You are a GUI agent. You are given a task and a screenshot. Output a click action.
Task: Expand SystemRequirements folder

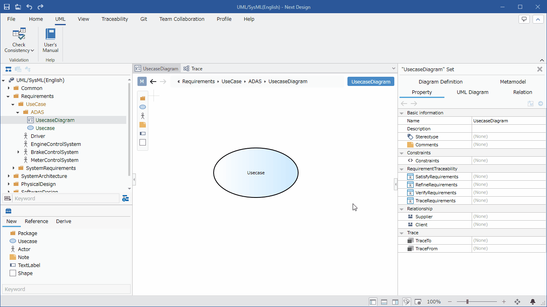pyautogui.click(x=14, y=168)
